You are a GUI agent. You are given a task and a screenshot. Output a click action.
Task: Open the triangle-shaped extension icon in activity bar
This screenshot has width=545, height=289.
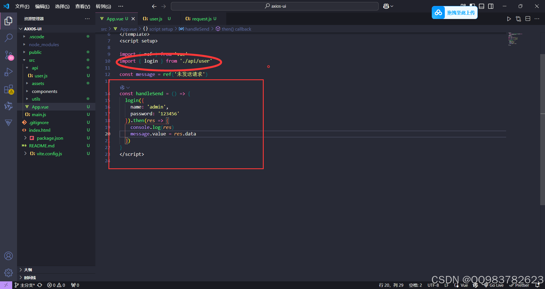coord(9,123)
